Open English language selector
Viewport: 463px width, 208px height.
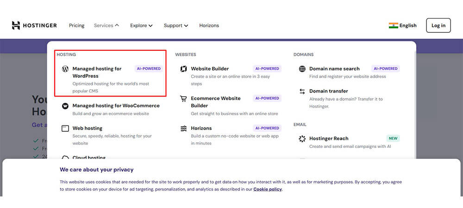(x=403, y=25)
